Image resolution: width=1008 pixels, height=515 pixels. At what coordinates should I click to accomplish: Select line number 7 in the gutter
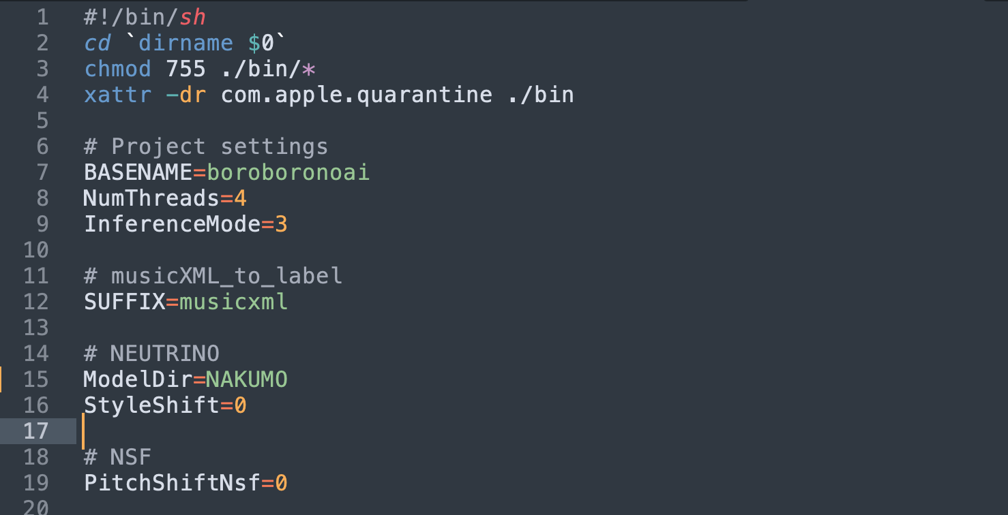coord(42,172)
